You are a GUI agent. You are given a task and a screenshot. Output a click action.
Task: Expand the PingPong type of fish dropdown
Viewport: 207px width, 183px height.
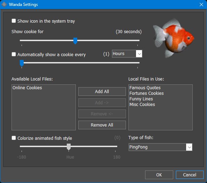[160, 147]
